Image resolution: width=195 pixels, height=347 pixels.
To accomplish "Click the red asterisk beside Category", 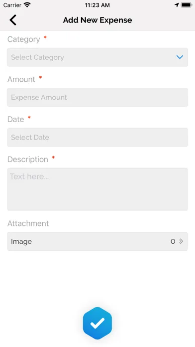I will tap(45, 37).
